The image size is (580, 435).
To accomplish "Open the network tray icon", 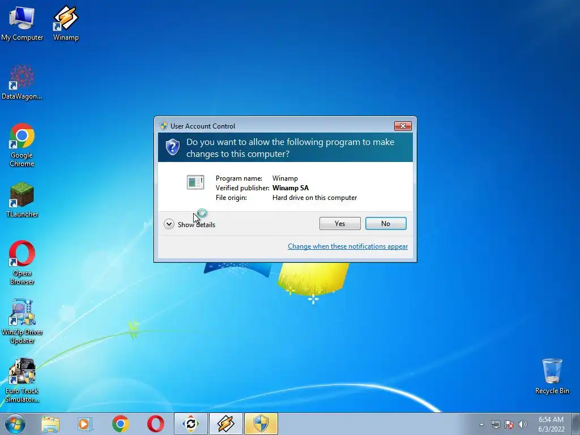I will pyautogui.click(x=495, y=424).
